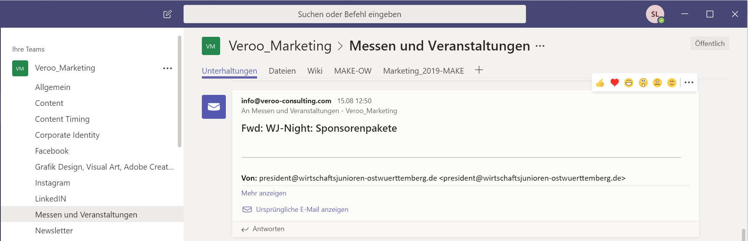The image size is (748, 241).
Task: Open the LinkedIN channel
Action: [x=51, y=199]
